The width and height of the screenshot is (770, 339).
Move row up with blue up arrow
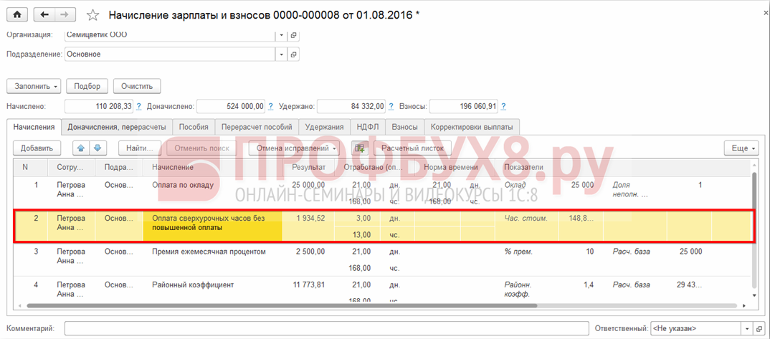tap(81, 148)
